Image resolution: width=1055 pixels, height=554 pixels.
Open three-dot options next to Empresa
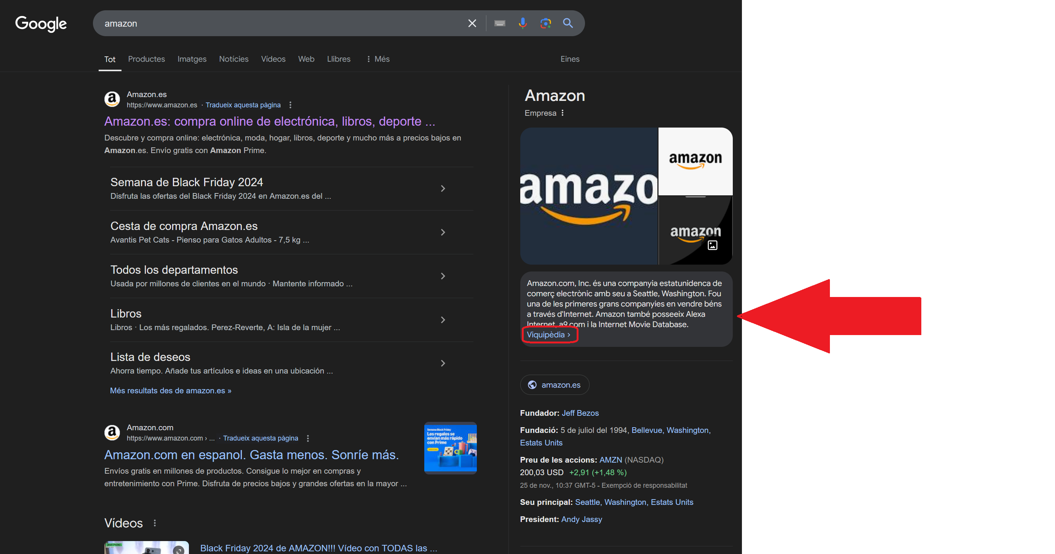(562, 113)
